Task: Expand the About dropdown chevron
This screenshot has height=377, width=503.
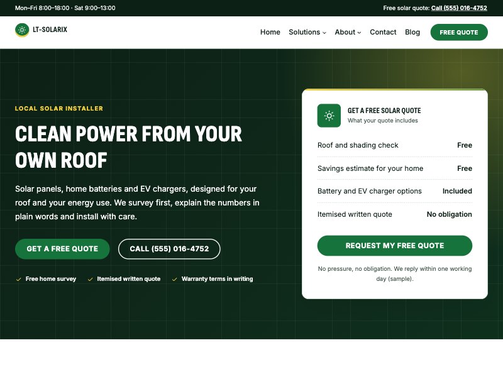Action: click(x=359, y=33)
